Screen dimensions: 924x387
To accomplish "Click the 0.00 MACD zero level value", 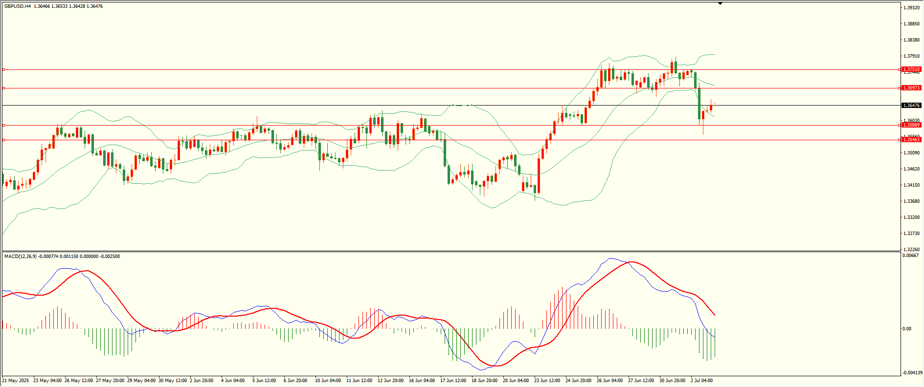I will (x=907, y=329).
